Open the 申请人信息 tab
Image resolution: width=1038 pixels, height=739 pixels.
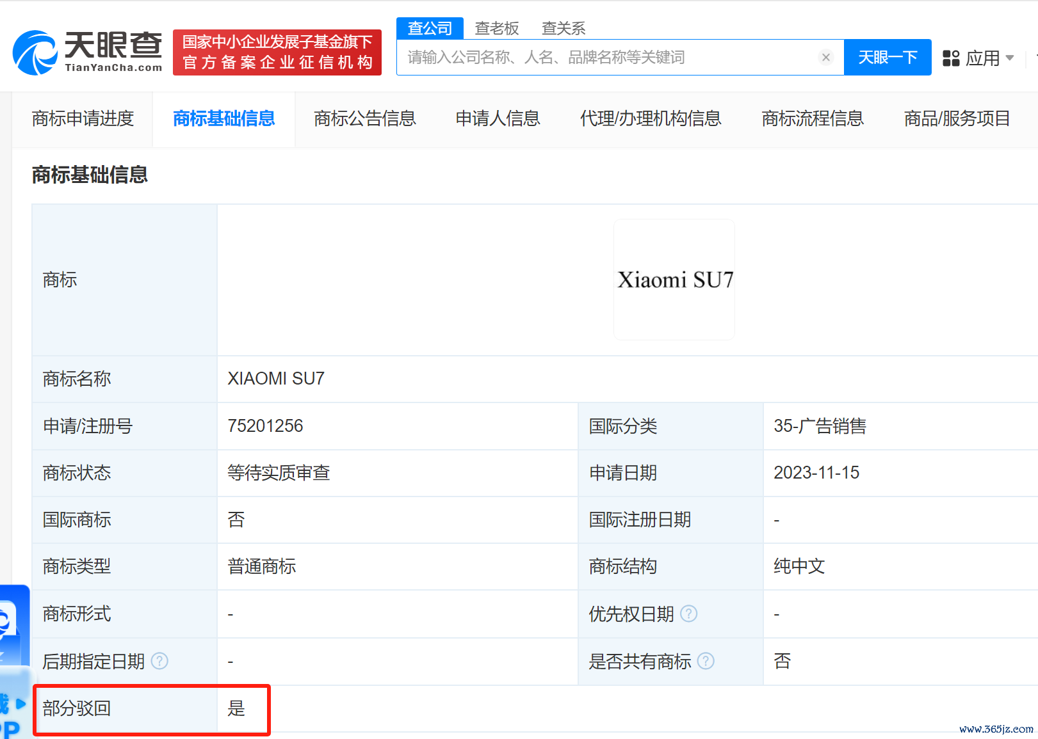(x=498, y=118)
